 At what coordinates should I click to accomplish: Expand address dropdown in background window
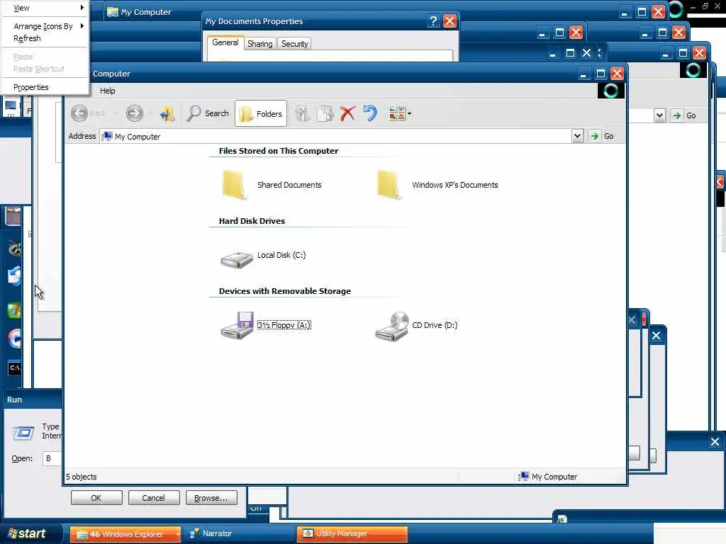660,115
